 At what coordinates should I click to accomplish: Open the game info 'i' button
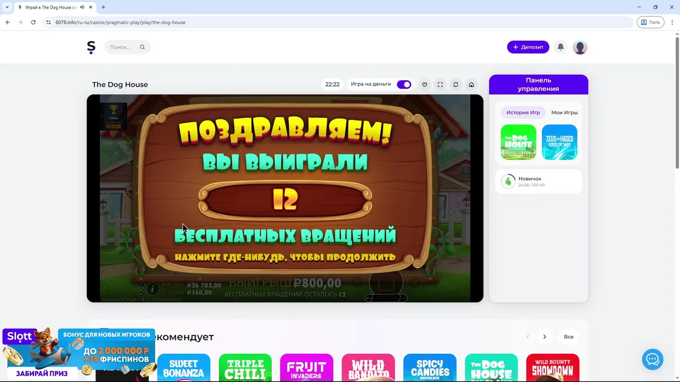coord(152,288)
